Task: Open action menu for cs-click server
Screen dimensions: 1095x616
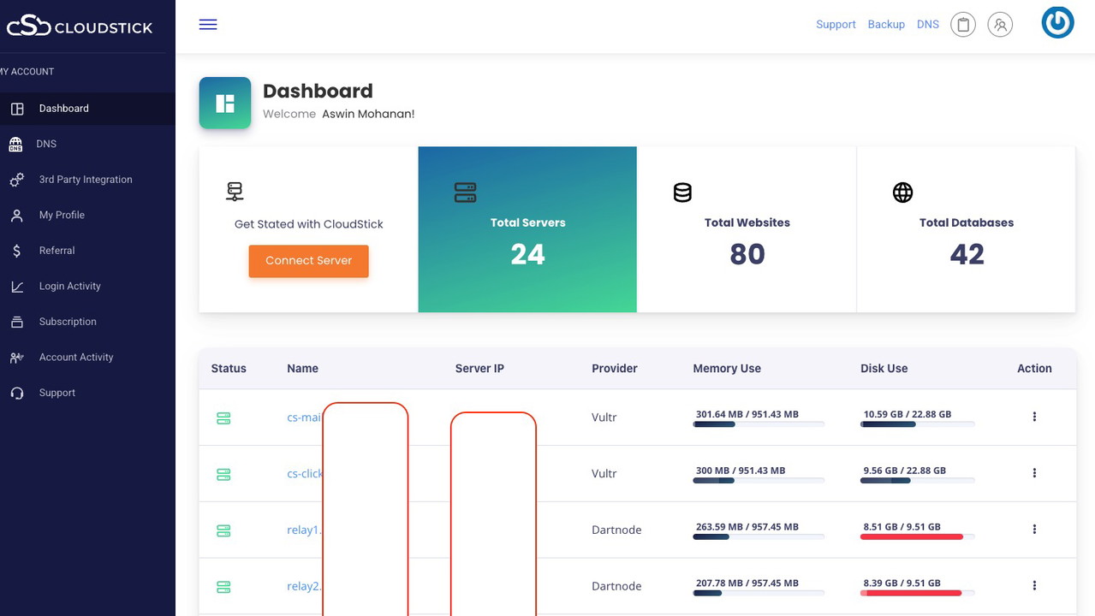Action: pyautogui.click(x=1034, y=473)
